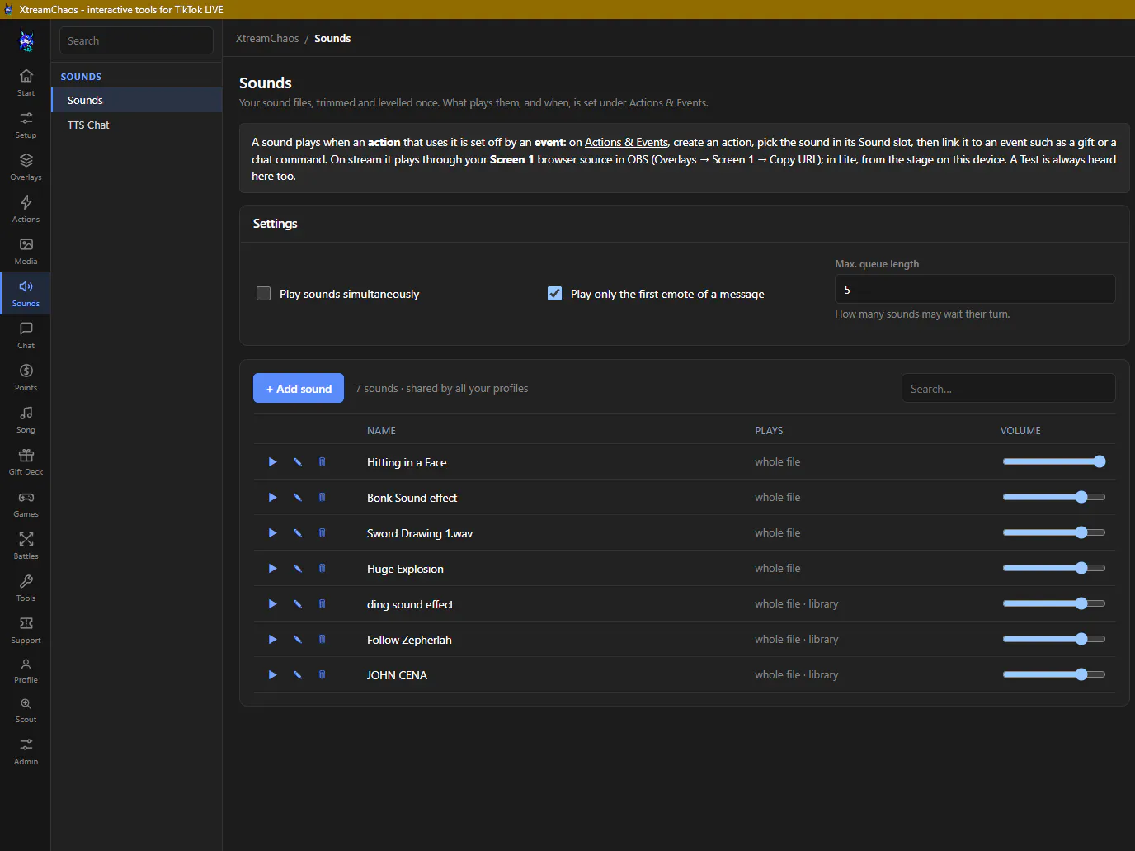Viewport: 1135px width, 851px height.
Task: Follow the Actions & Events link
Action: pyautogui.click(x=626, y=142)
